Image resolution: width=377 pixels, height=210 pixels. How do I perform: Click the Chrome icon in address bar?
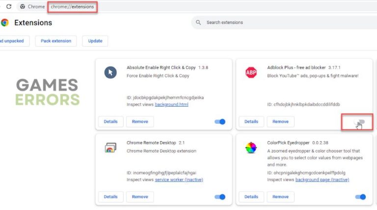(x=23, y=6)
